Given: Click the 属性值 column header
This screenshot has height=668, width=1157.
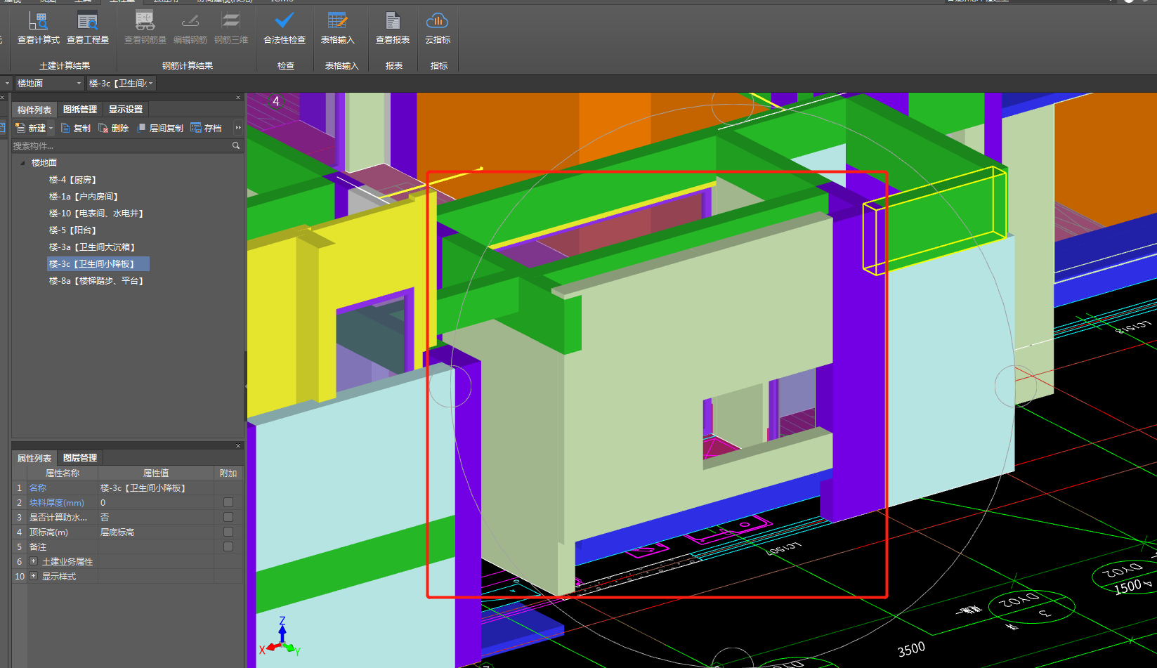Looking at the screenshot, I should [x=155, y=473].
